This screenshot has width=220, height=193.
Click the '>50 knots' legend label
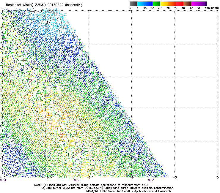pyautogui.click(x=211, y=8)
